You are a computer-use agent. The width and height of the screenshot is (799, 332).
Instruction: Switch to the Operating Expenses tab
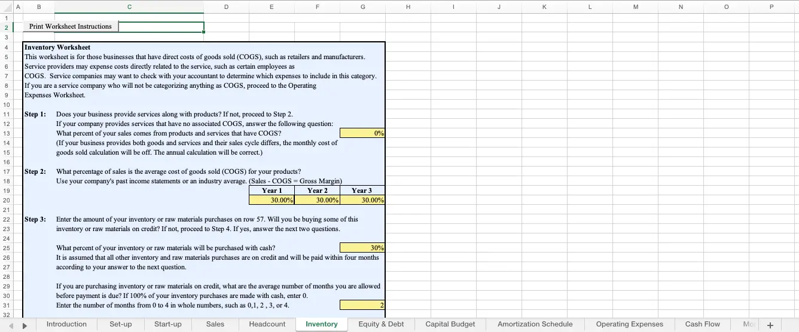[629, 324]
